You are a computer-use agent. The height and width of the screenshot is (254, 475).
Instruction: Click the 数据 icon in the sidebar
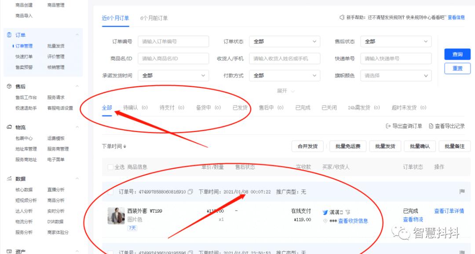point(10,179)
